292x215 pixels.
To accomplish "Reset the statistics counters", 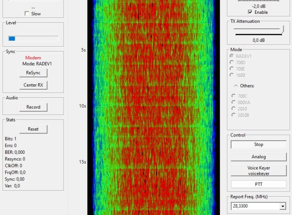I will (33, 129).
